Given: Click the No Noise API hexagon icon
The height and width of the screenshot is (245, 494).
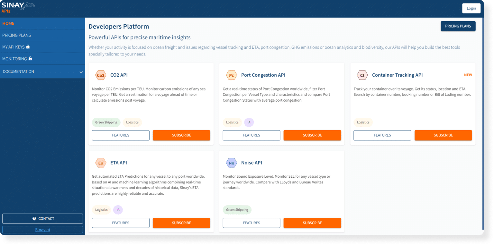Looking at the screenshot, I should point(232,163).
